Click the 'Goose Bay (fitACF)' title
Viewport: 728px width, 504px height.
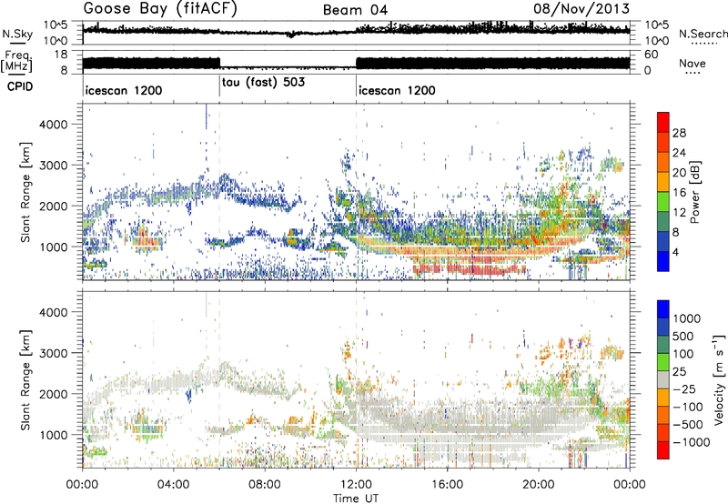pyautogui.click(x=160, y=9)
